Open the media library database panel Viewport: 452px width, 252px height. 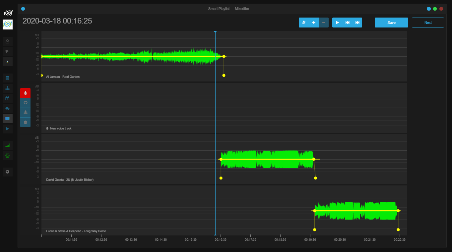click(7, 78)
